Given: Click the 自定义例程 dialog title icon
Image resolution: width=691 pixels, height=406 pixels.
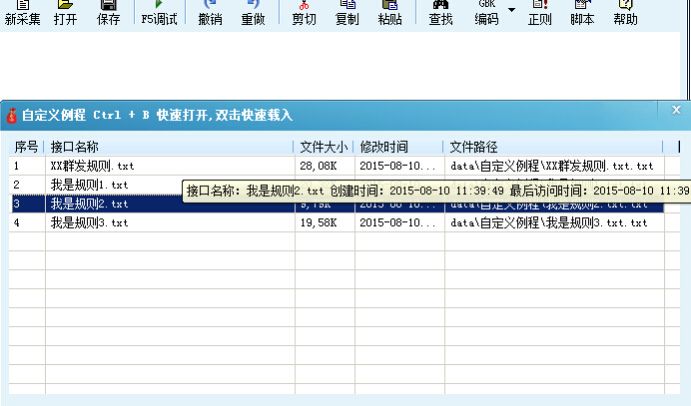Looking at the screenshot, I should [11, 116].
